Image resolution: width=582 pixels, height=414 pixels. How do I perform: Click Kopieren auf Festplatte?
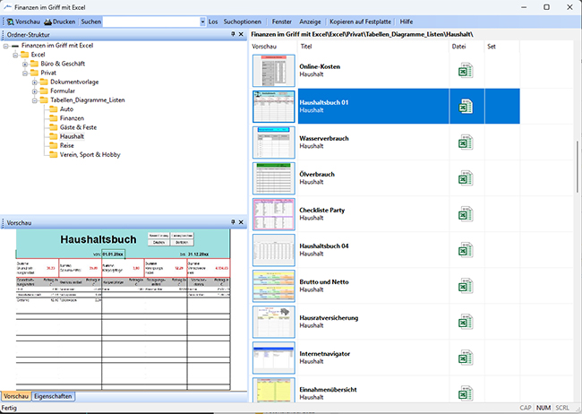362,21
